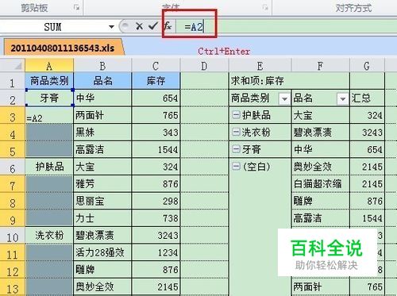Click cell B2 with 中华
The image size is (397, 296).
(102, 98)
